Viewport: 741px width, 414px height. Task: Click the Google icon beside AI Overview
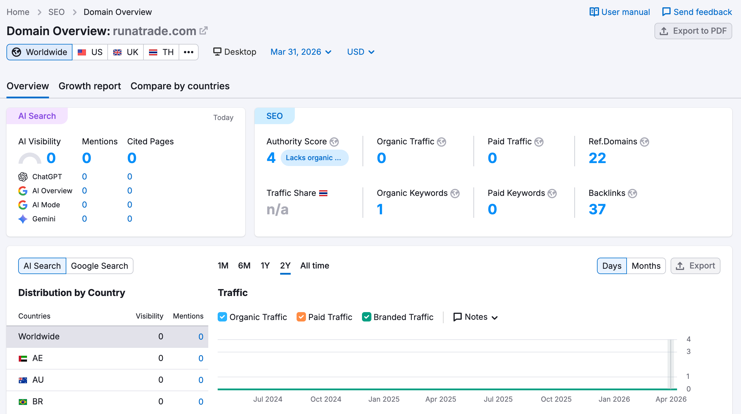[23, 191]
